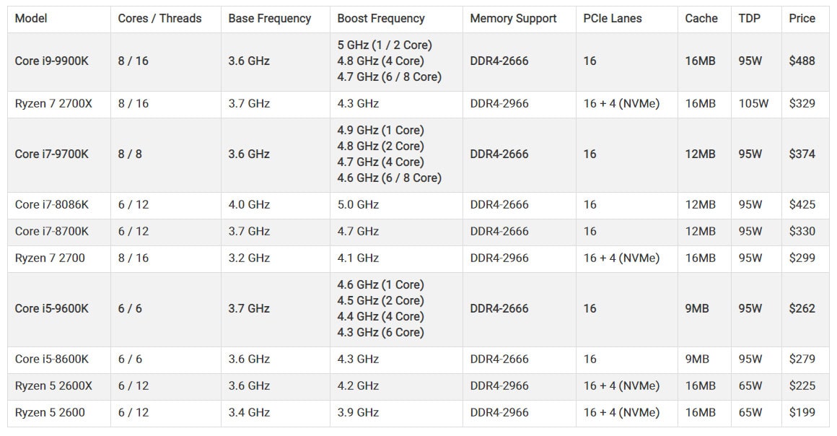Click the Core i5-9600K model cell
This screenshot has height=436, width=837.
[x=52, y=308]
